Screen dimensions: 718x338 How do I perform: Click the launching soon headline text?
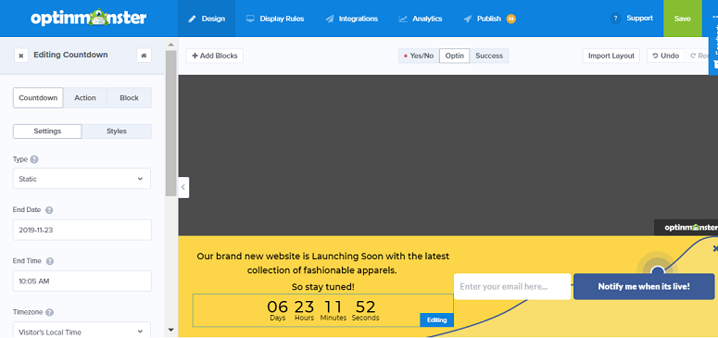click(322, 263)
